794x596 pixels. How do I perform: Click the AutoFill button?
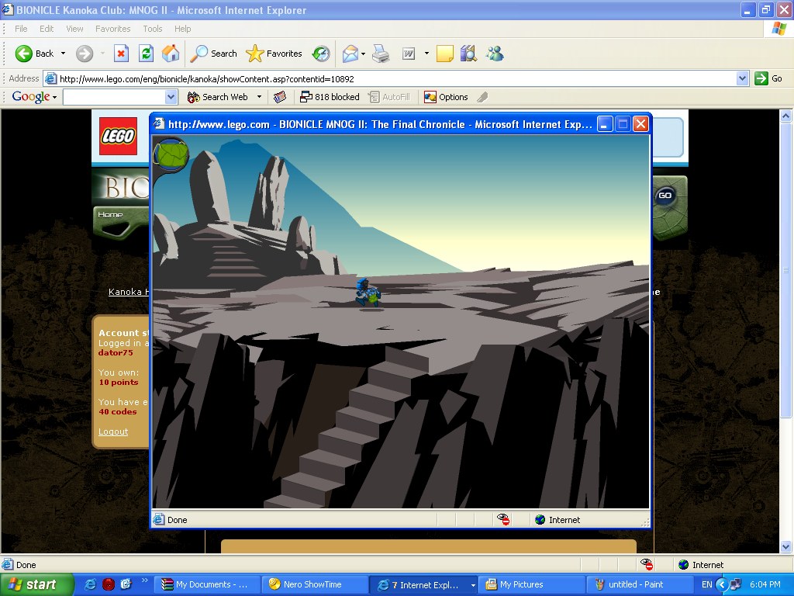pyautogui.click(x=389, y=97)
